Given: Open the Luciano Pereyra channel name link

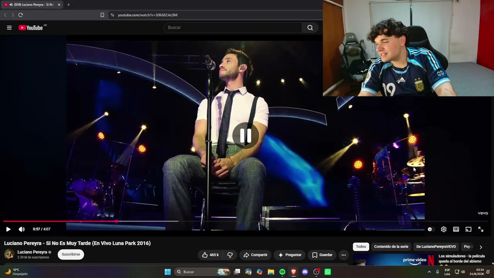Looking at the screenshot, I should [32, 252].
